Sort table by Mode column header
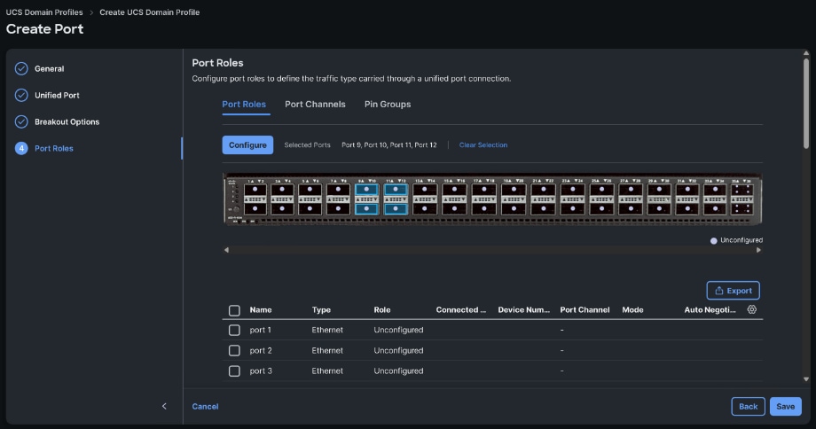The image size is (816, 429). point(632,310)
